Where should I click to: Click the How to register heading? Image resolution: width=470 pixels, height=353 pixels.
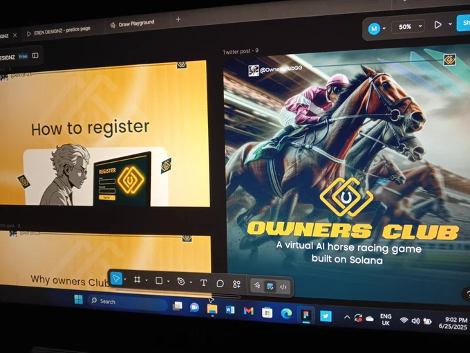click(91, 127)
